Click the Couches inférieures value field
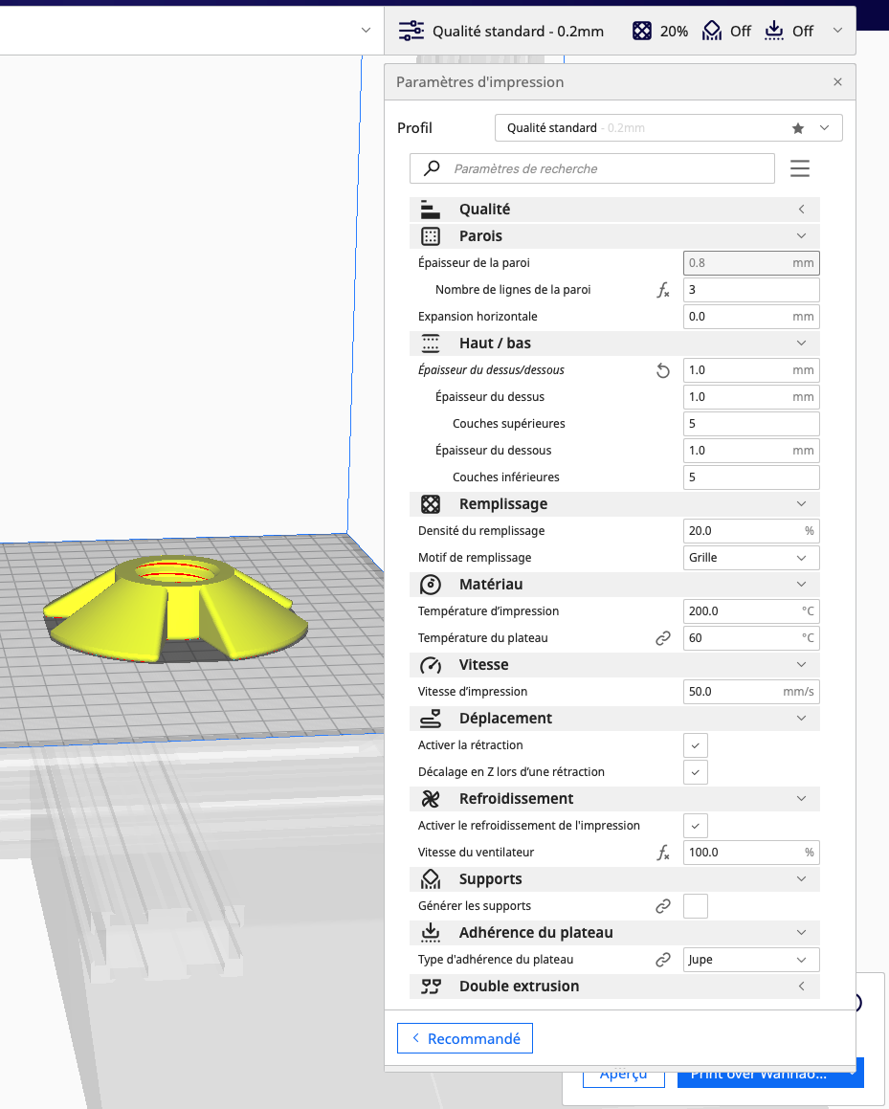 751,477
